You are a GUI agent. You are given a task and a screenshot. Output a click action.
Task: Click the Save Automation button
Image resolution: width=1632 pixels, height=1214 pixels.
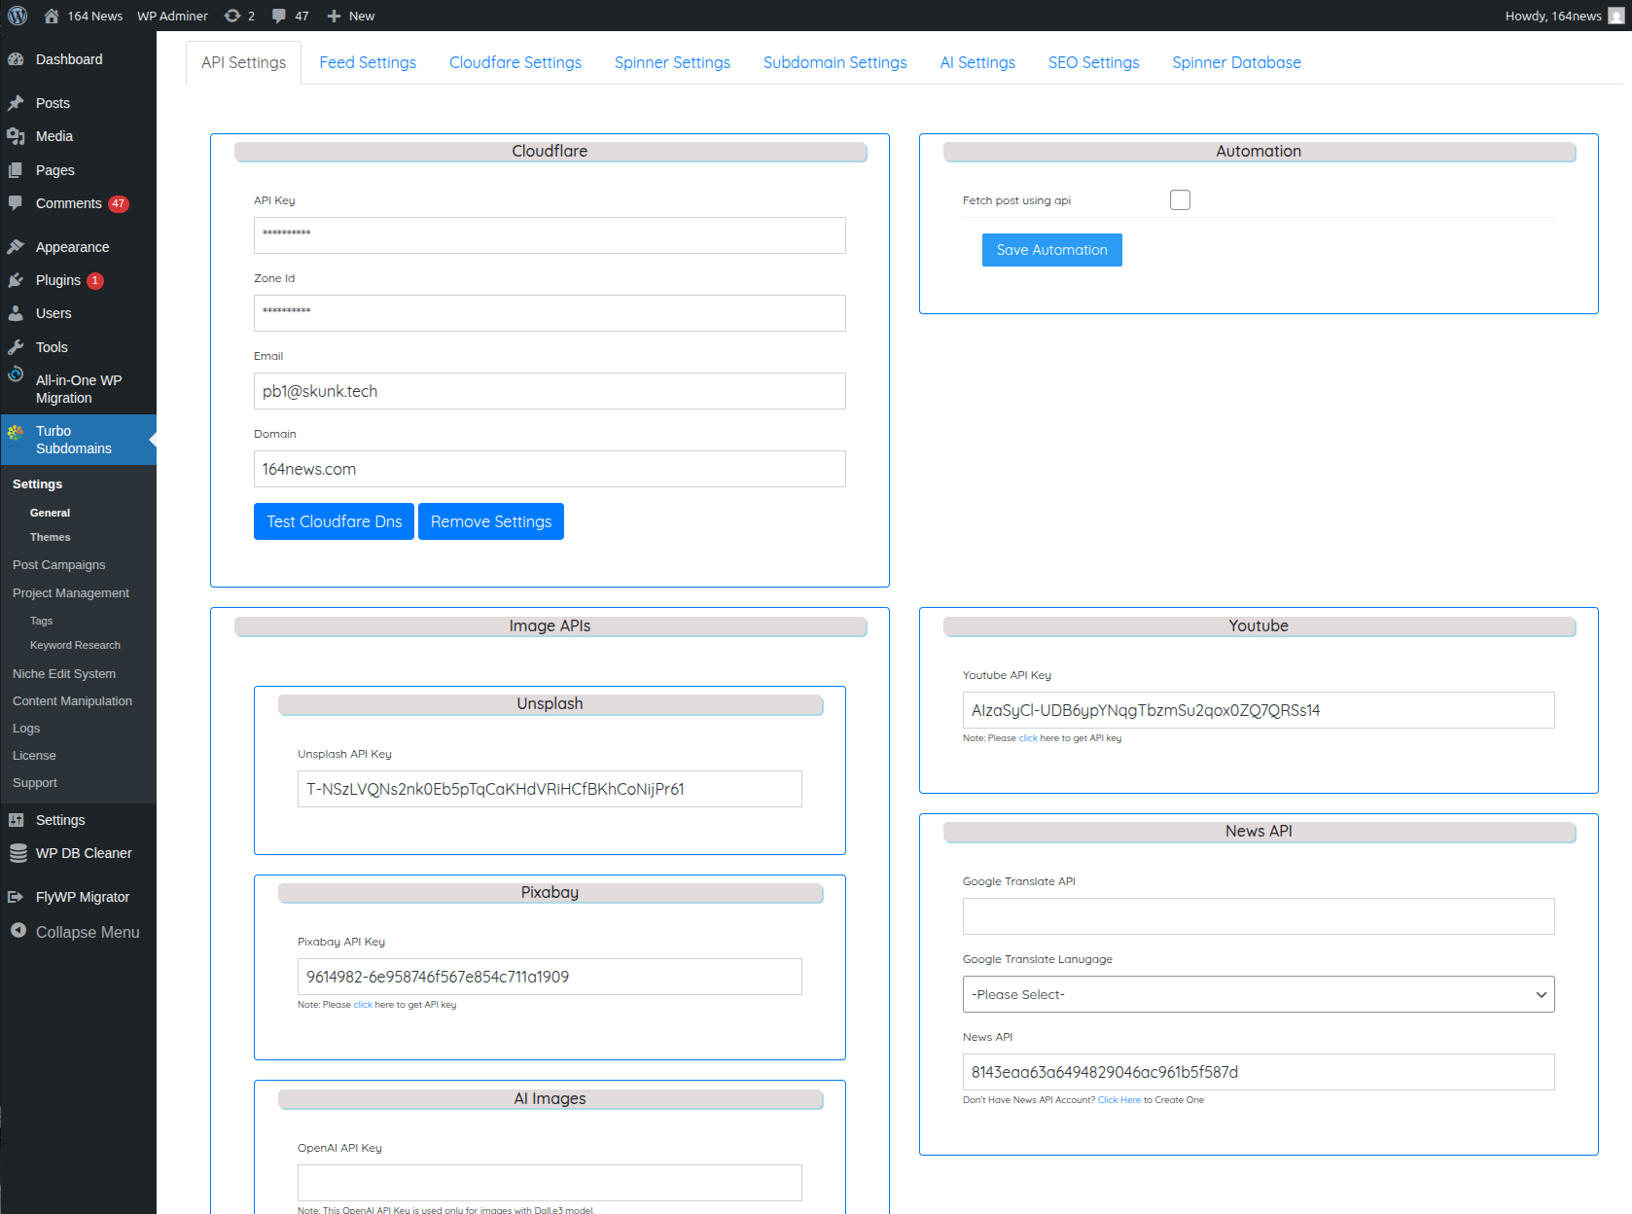point(1051,250)
